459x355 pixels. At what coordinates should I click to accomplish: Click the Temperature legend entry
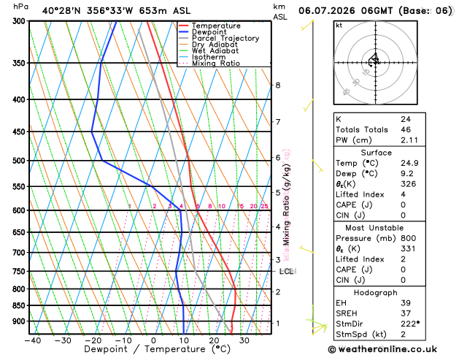pyautogui.click(x=216, y=26)
